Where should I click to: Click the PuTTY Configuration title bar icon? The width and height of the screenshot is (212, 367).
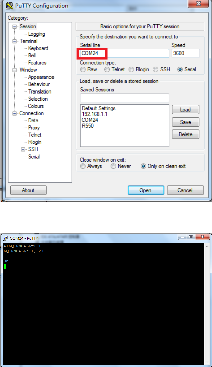pyautogui.click(x=9, y=6)
